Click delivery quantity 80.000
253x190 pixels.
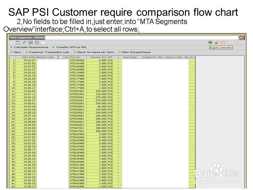pyautogui.click(x=97, y=106)
